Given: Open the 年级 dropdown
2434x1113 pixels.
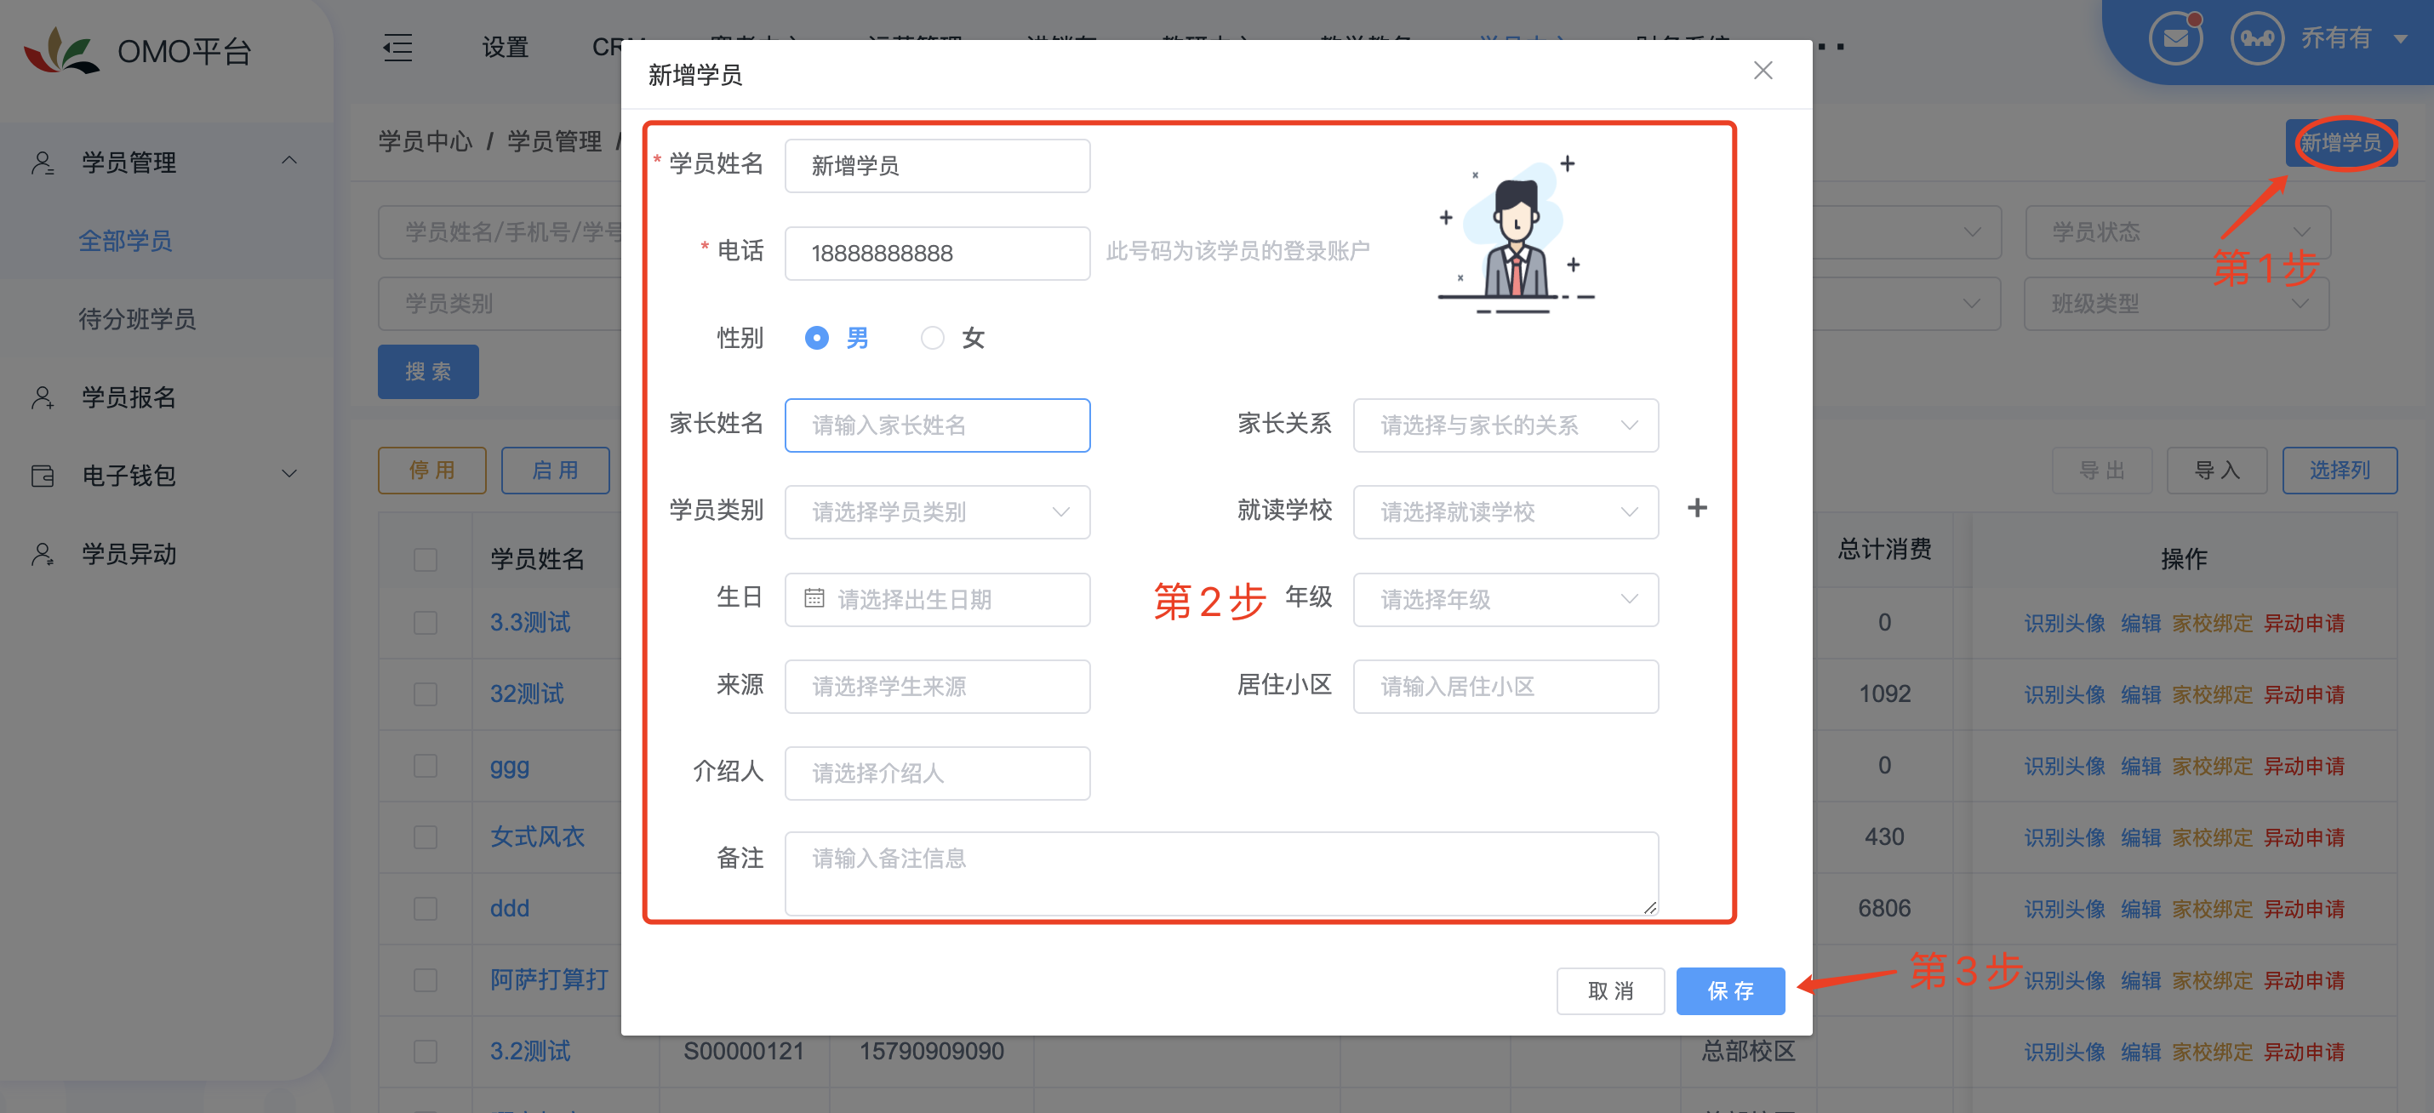Looking at the screenshot, I should coord(1506,599).
